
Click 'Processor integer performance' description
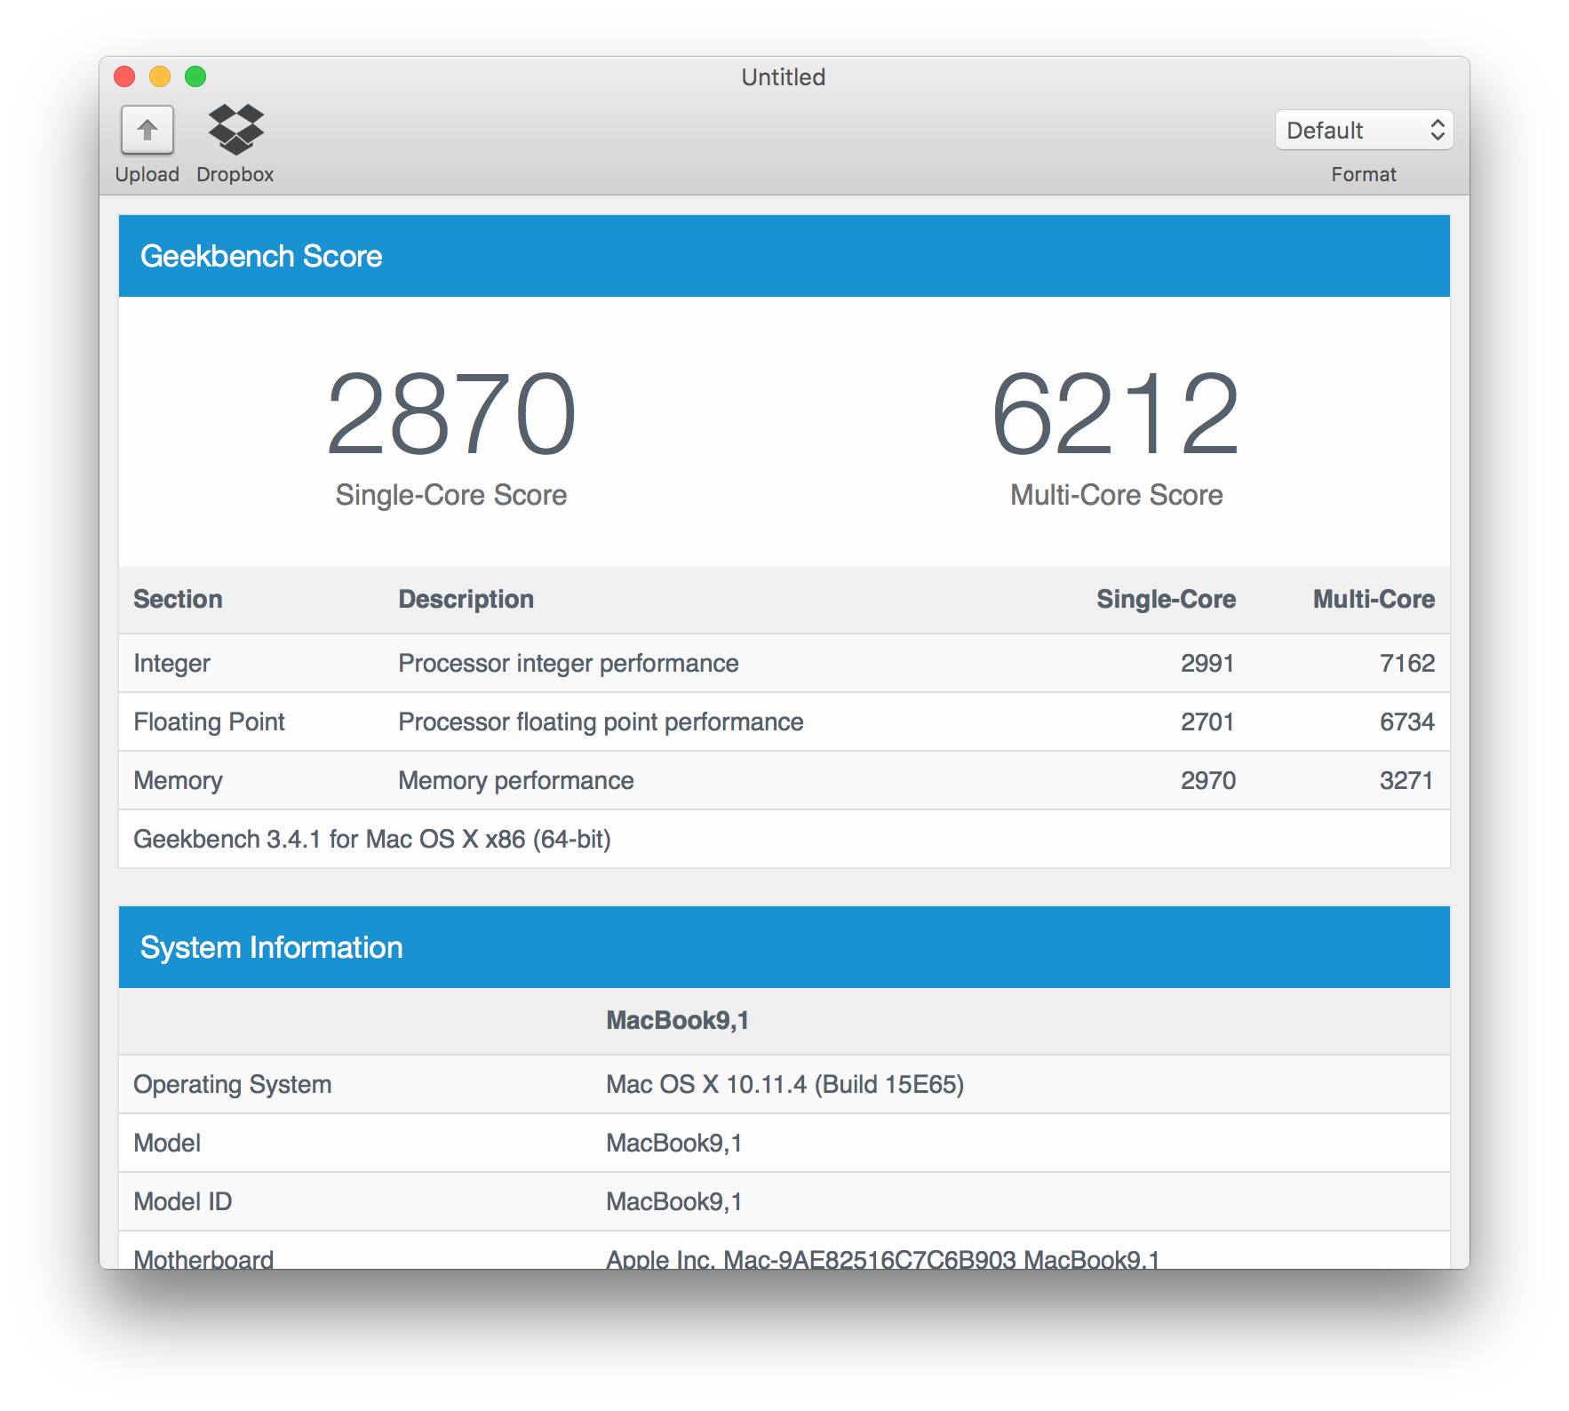[x=569, y=664]
